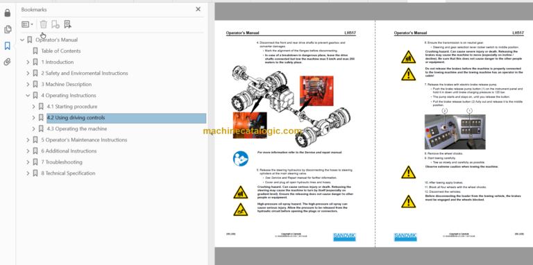Jump to 6 Additional Instructions section
The height and width of the screenshot is (265, 533).
(69, 151)
